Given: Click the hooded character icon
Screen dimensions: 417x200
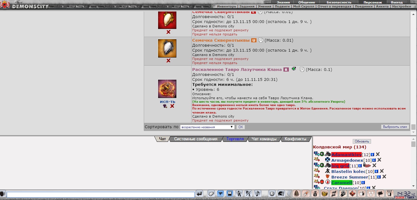Looking at the screenshot, I should (x=297, y=194).
